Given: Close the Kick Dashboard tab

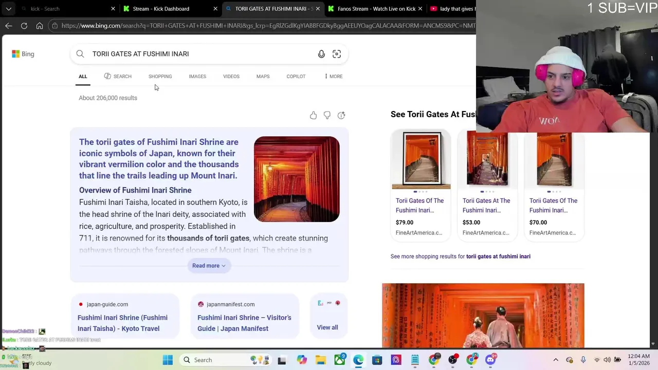Looking at the screenshot, I should [x=216, y=9].
